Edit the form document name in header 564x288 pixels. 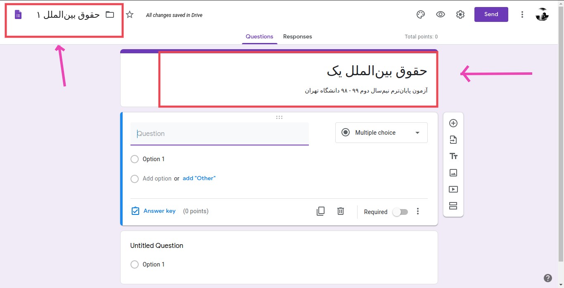tap(68, 15)
